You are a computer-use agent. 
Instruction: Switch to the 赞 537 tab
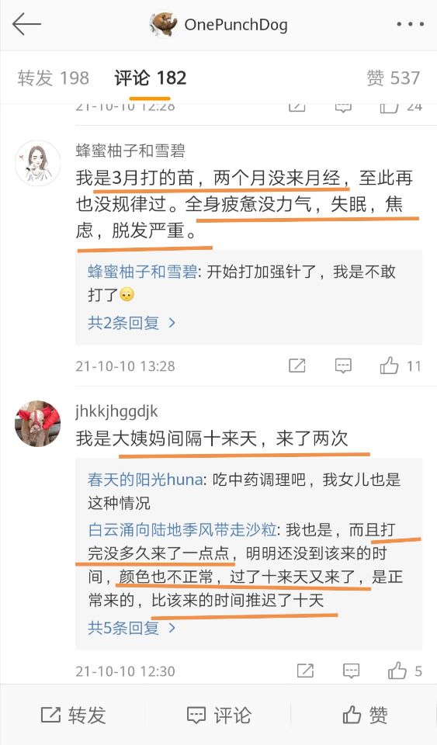394,78
